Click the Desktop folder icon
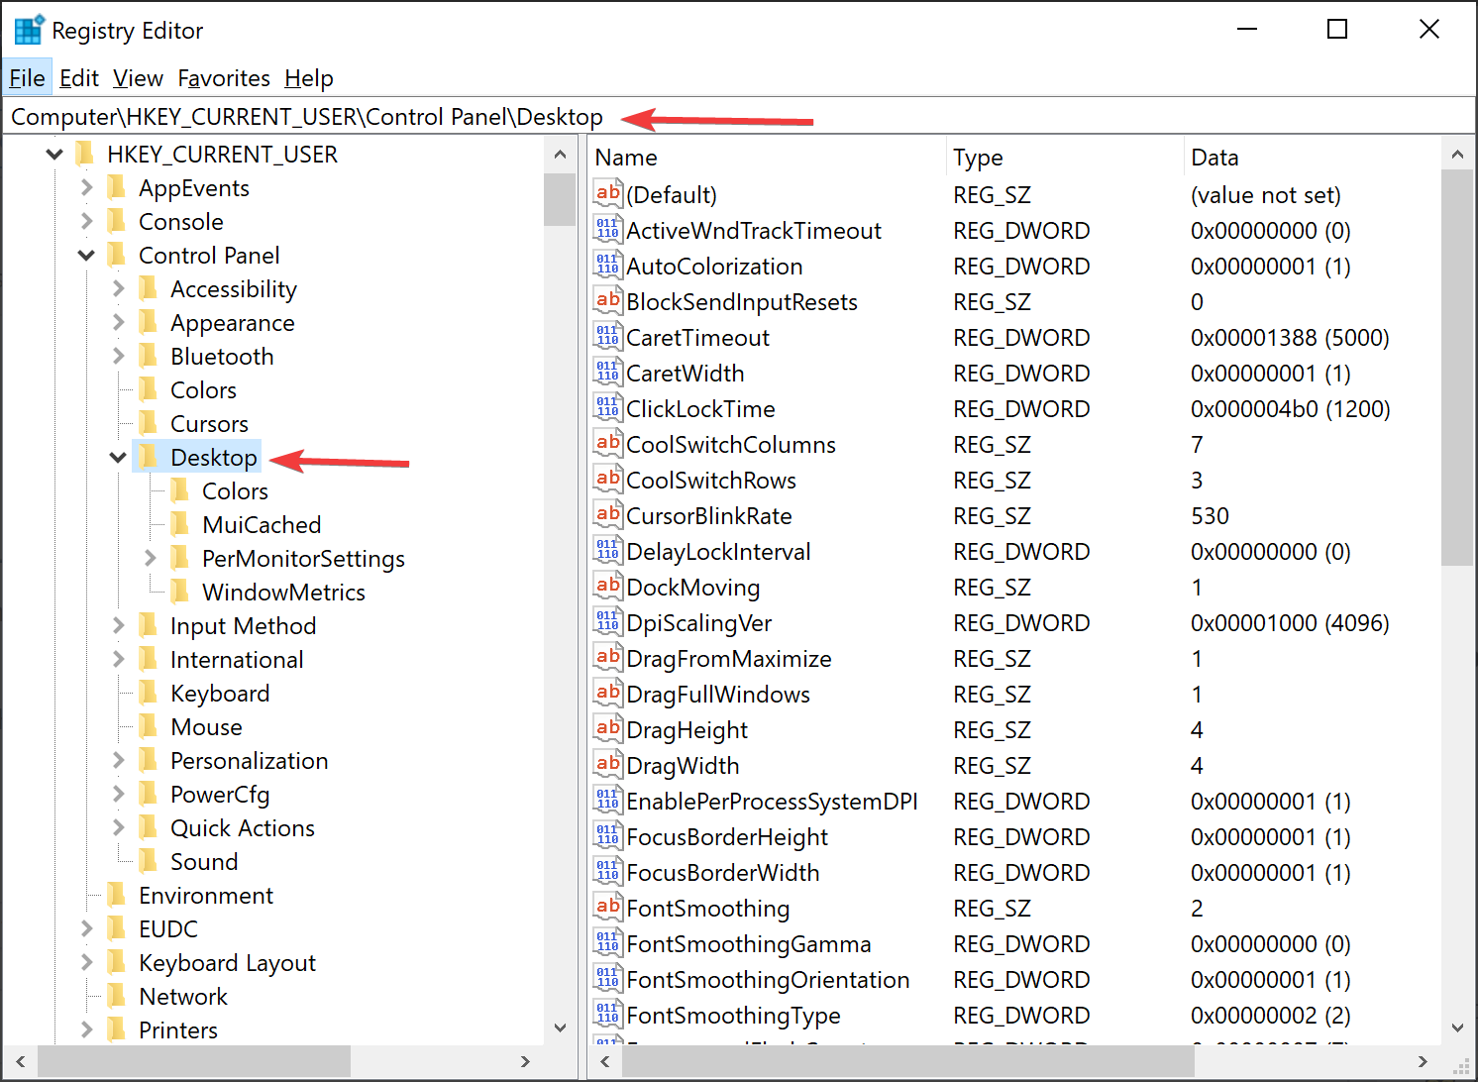1478x1082 pixels. pyautogui.click(x=148, y=457)
